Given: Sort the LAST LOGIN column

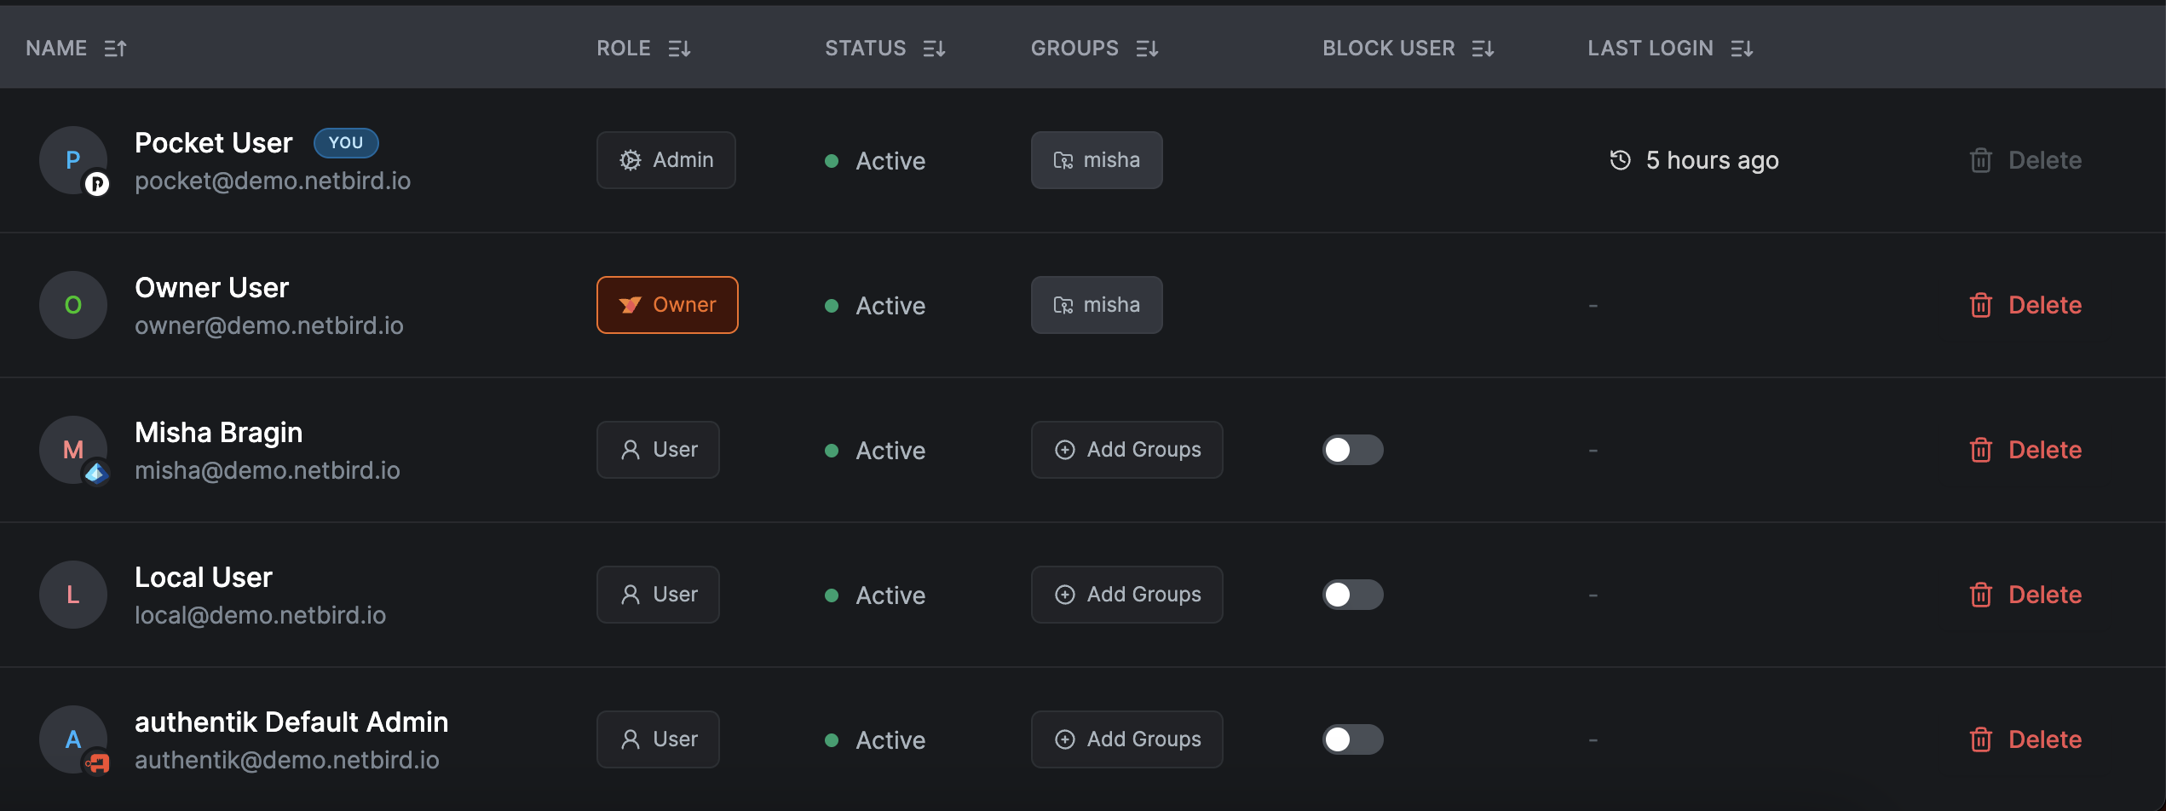Looking at the screenshot, I should click(1669, 48).
